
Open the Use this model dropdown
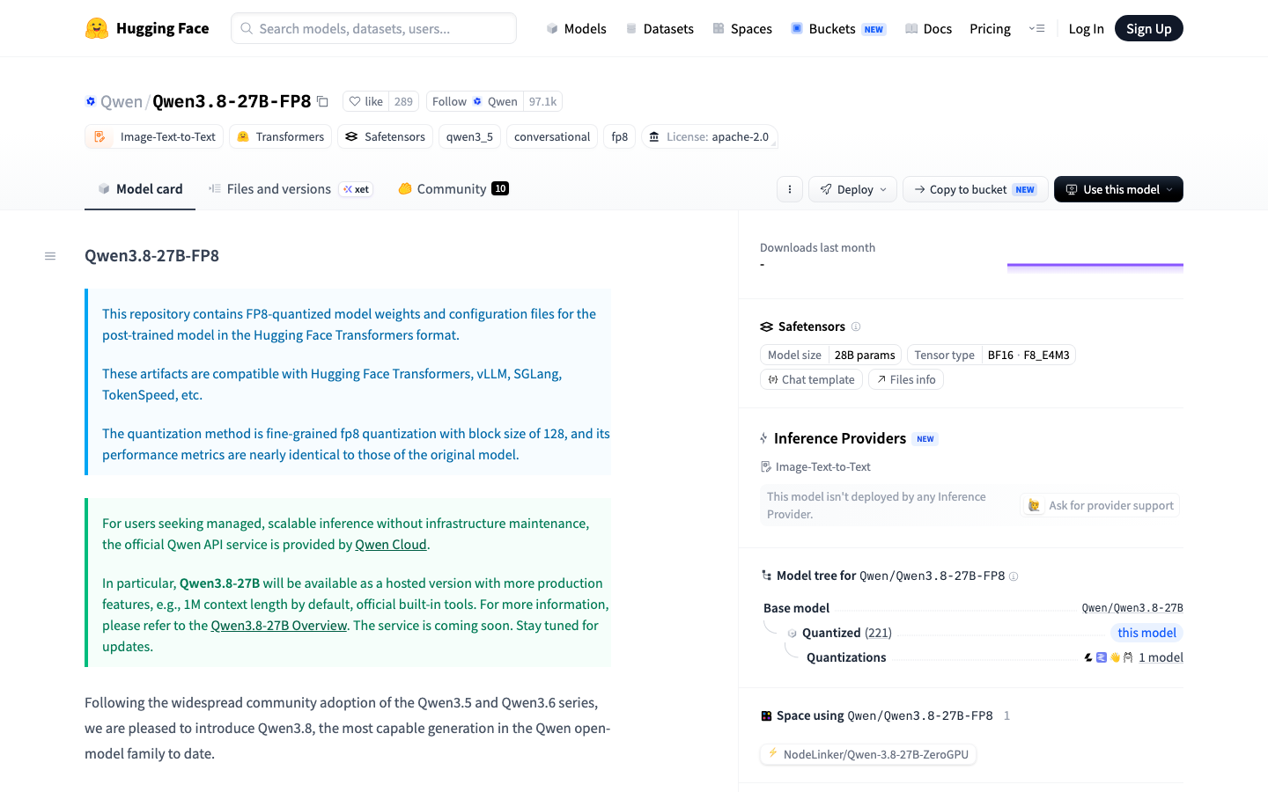(x=1118, y=189)
